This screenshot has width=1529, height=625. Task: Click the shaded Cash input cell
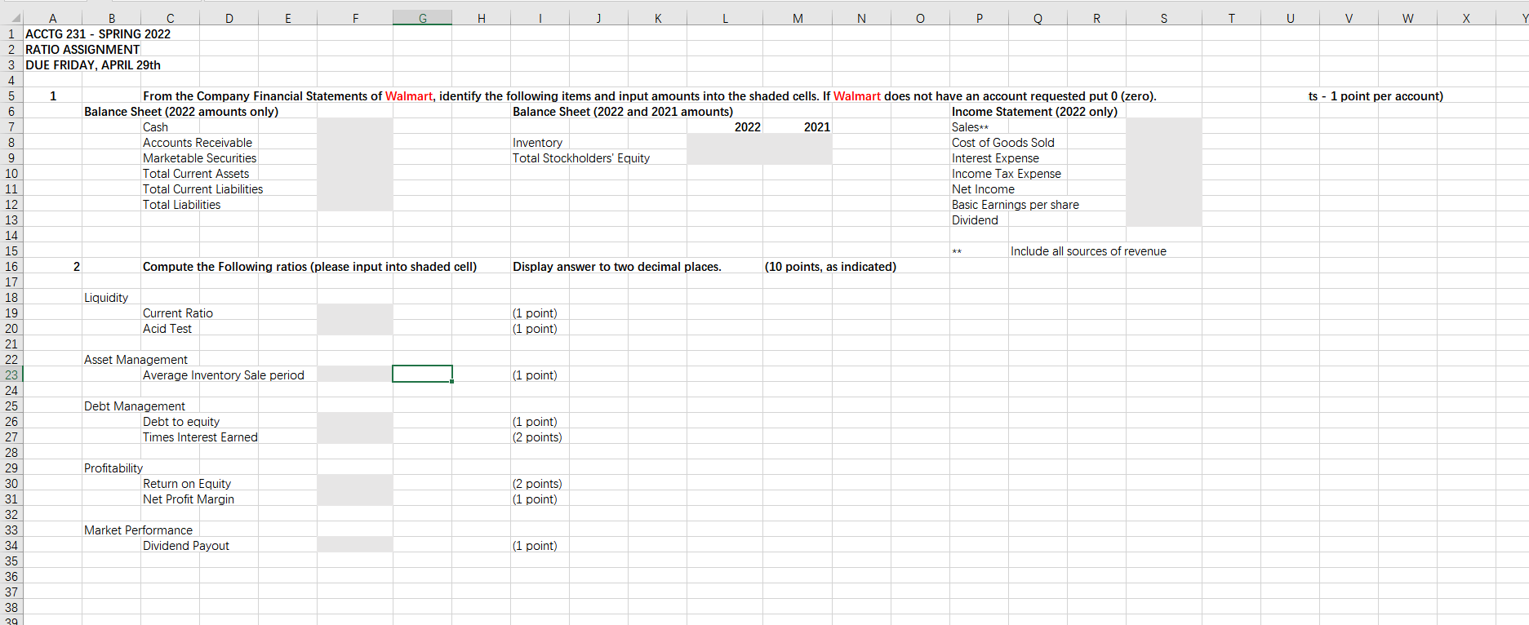354,126
